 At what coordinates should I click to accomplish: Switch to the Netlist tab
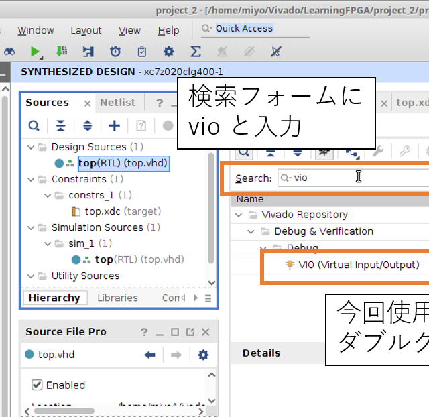point(117,103)
